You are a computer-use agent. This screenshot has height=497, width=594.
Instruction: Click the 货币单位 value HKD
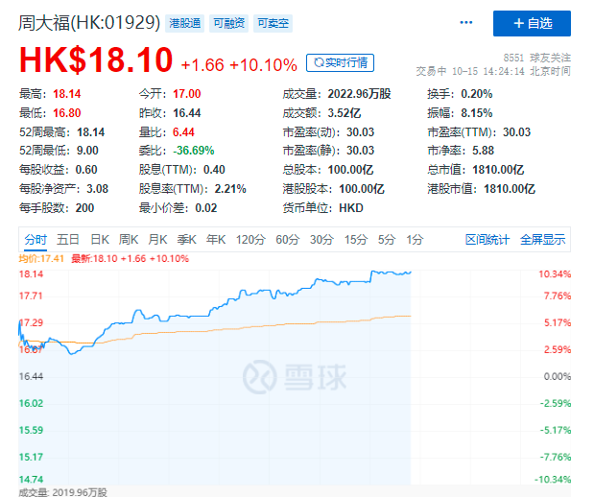351,208
